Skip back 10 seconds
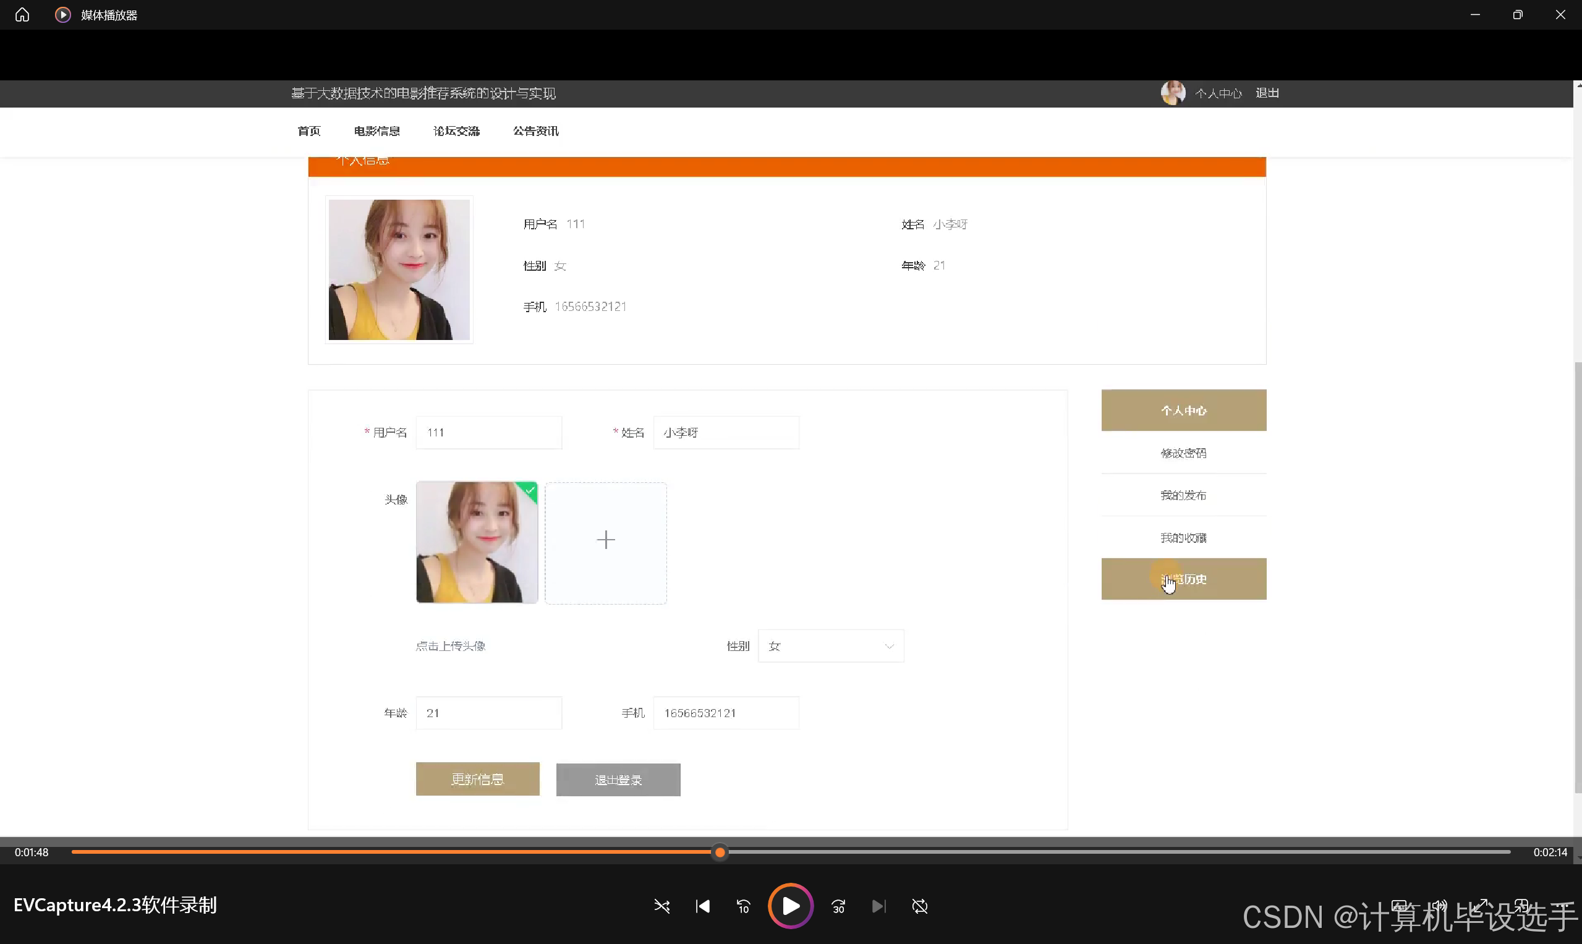Viewport: 1582px width, 944px height. [x=744, y=906]
